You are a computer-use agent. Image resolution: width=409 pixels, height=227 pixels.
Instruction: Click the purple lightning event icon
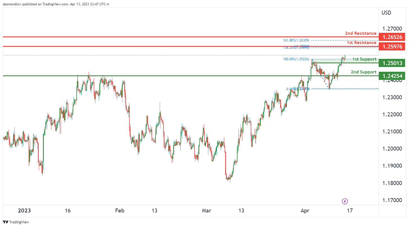pyautogui.click(x=345, y=201)
